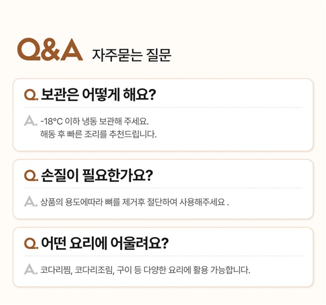This screenshot has width=326, height=305.
Task: Click the word 질문 in the page heading
Action: [x=159, y=55]
